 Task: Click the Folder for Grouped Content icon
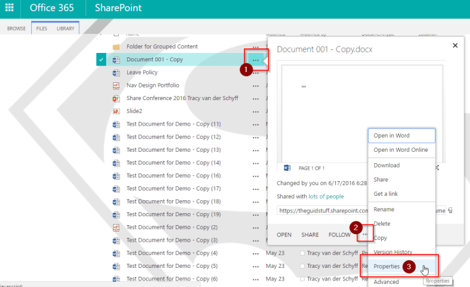(116, 47)
